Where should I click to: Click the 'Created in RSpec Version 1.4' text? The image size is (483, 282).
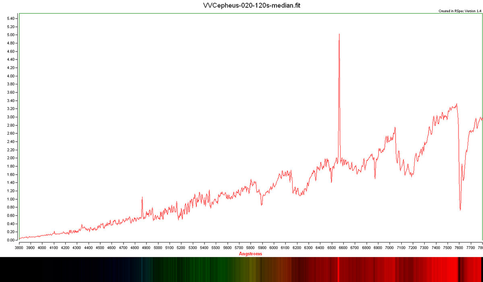point(460,11)
